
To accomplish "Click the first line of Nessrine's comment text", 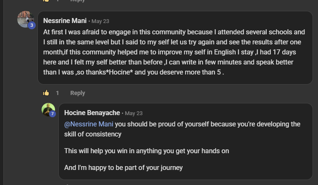I will (x=174, y=32).
